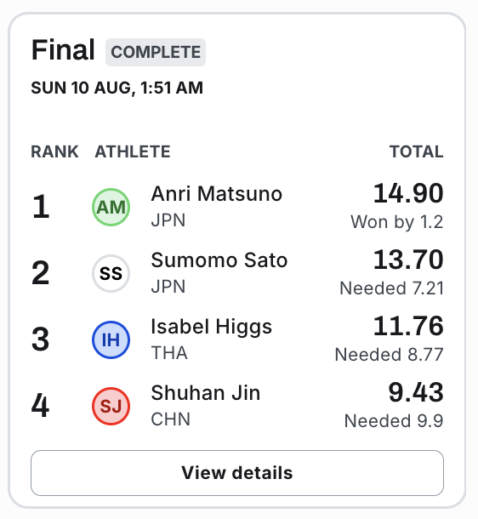Image resolution: width=478 pixels, height=519 pixels.
Task: Select athlete name Isabel Higgs
Action: 212,327
